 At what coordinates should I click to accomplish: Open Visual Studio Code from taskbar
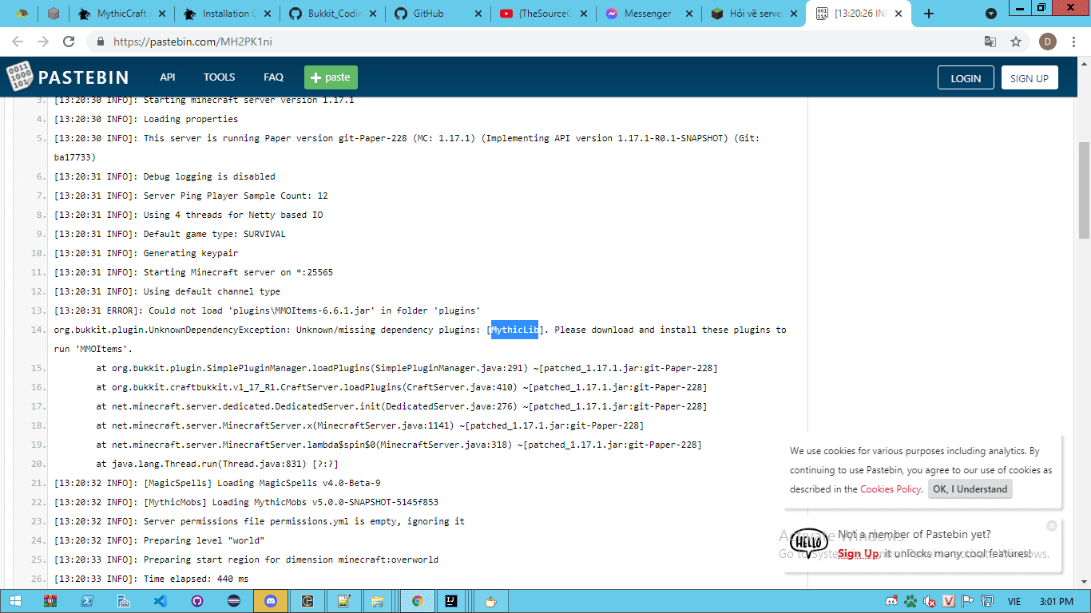(x=161, y=601)
